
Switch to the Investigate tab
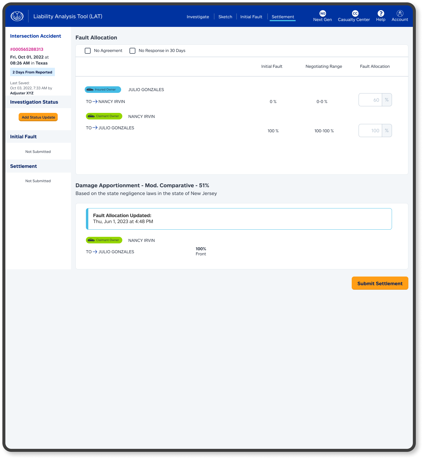click(198, 17)
